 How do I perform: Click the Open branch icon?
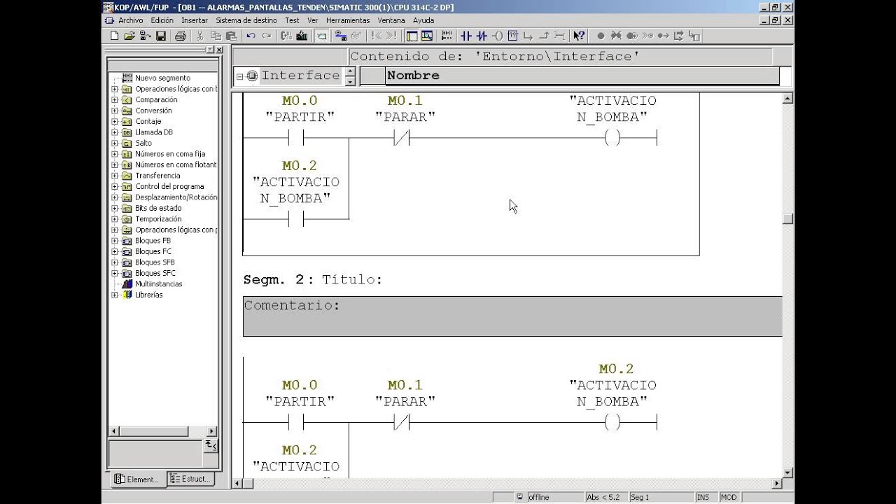528,36
